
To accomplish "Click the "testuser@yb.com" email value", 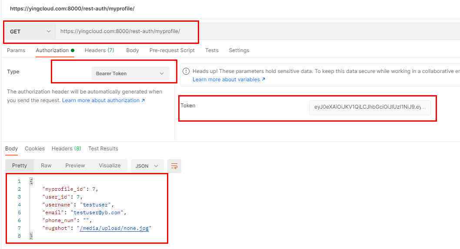I will [97, 212].
